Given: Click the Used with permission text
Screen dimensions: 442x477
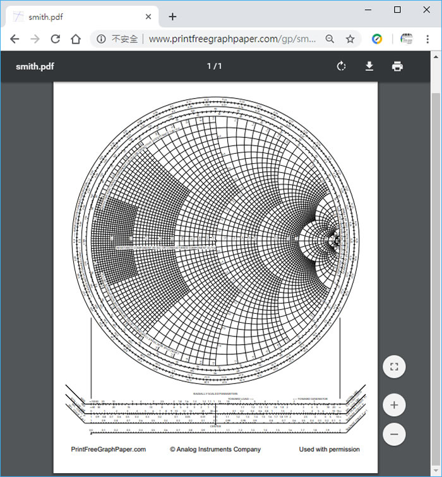Looking at the screenshot, I should click(x=330, y=449).
